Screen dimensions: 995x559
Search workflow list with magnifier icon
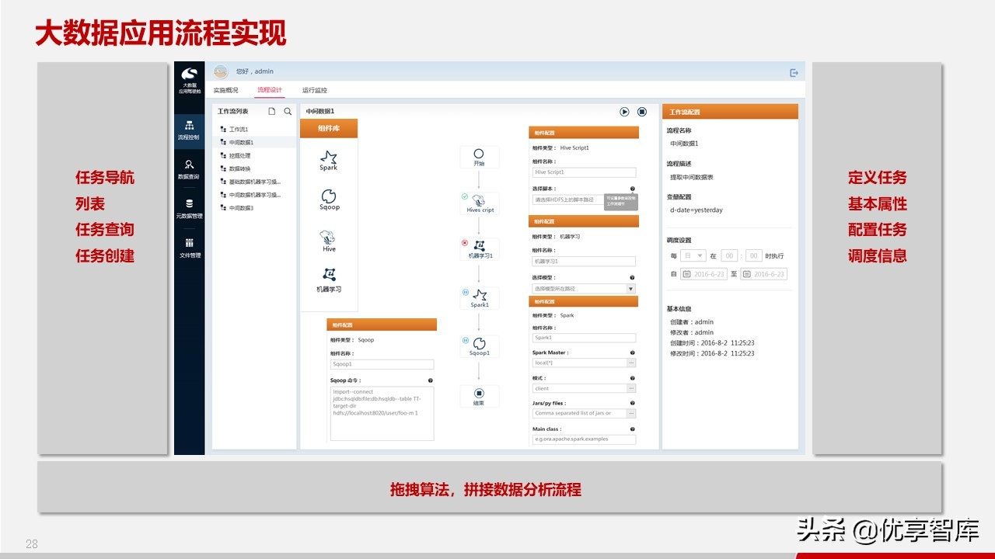pos(288,111)
